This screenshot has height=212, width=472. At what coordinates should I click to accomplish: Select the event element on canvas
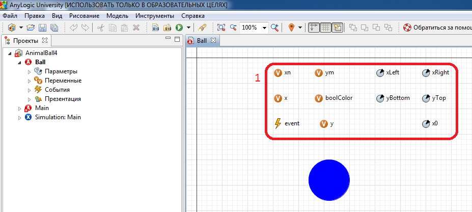(x=287, y=123)
